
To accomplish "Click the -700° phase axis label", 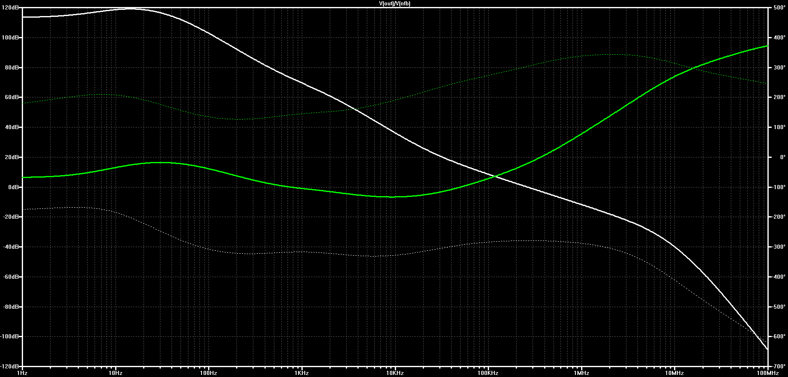I will point(779,366).
